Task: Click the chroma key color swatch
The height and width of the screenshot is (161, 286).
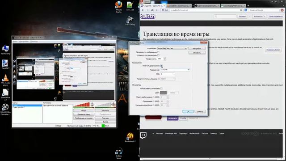Action: point(164,93)
